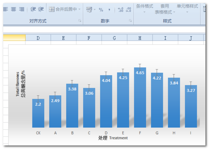Viewport: 209px width, 149px height.
Task: Click the accounting number format icon
Action: [89, 10]
